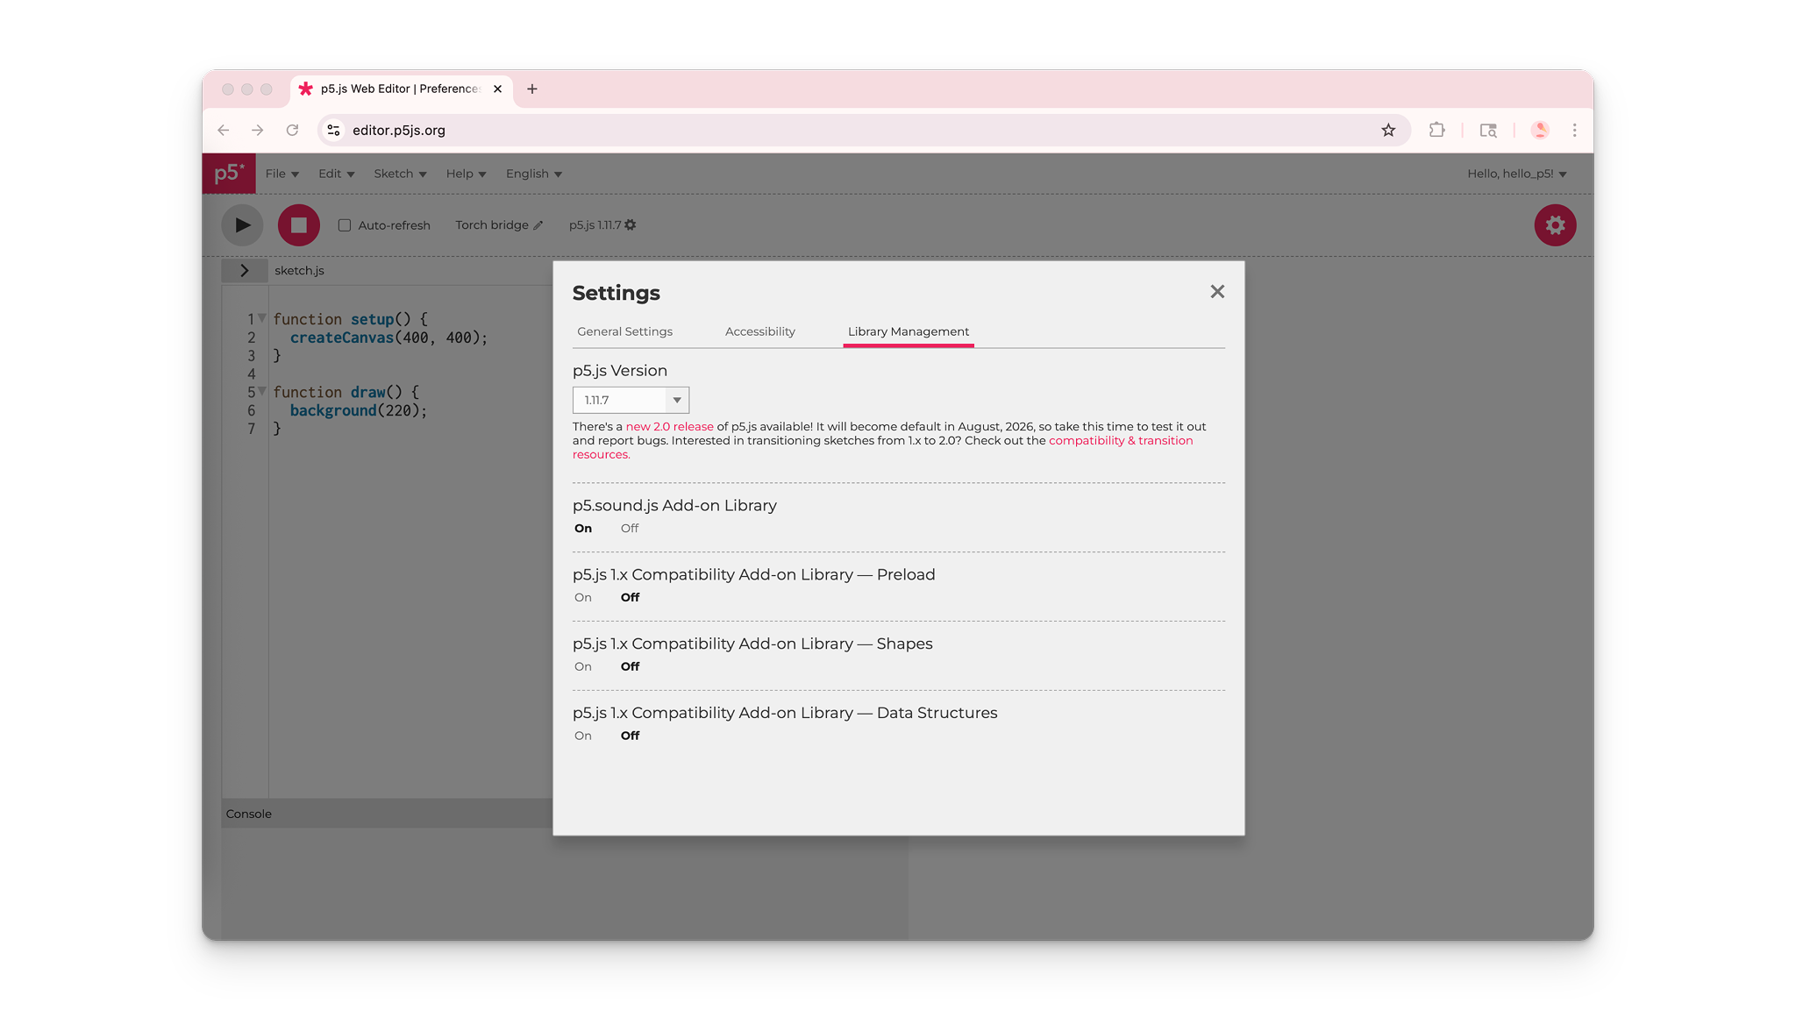Set Shapes compatibility library to Off
1796x1010 pixels.
(x=630, y=666)
